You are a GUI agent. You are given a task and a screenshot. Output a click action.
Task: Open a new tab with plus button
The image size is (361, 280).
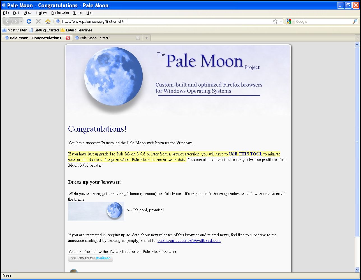(146, 38)
